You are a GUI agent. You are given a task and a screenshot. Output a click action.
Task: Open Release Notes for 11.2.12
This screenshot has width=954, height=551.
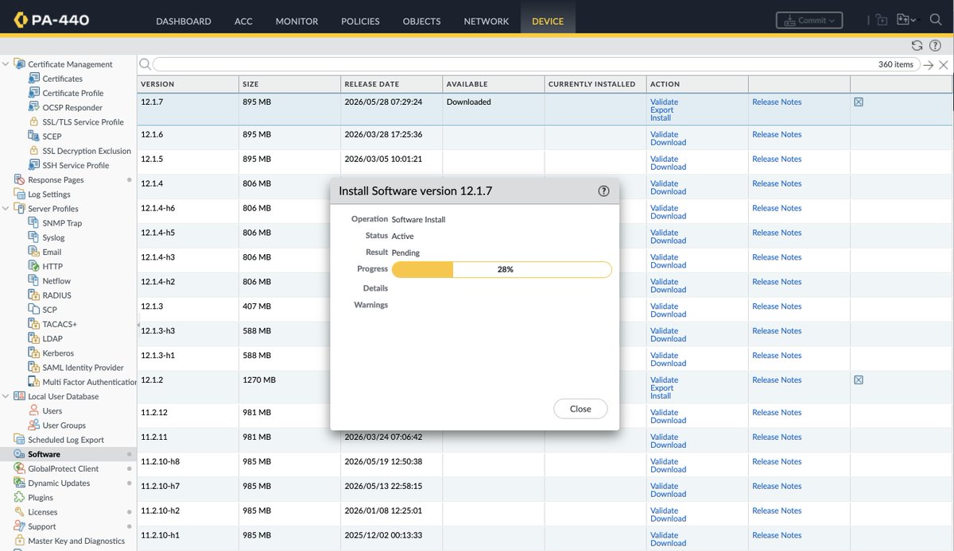pos(777,412)
